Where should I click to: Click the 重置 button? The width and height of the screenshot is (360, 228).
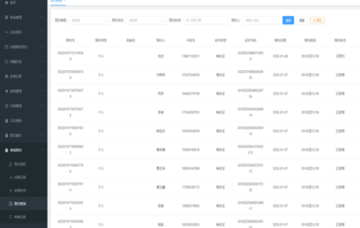(302, 21)
